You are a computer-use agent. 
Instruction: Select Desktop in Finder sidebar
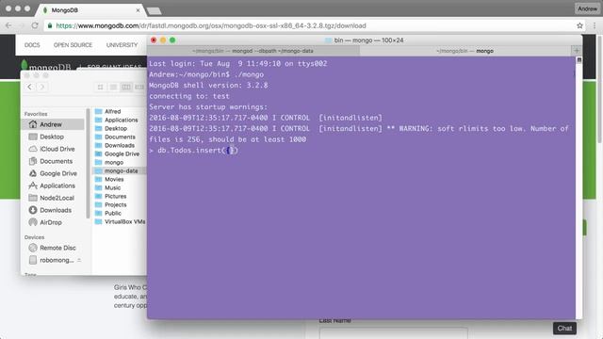(x=53, y=137)
